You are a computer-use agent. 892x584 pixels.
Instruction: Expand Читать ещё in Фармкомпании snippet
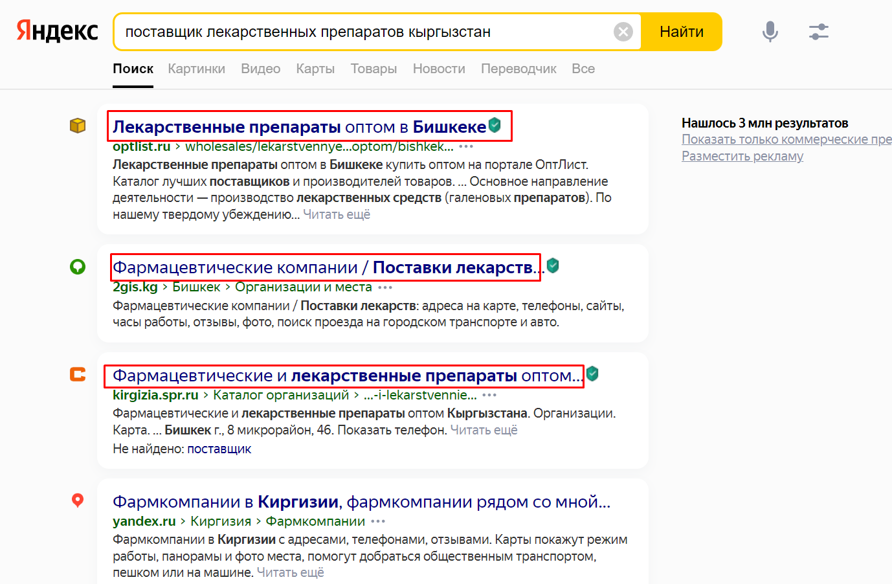pos(291,572)
